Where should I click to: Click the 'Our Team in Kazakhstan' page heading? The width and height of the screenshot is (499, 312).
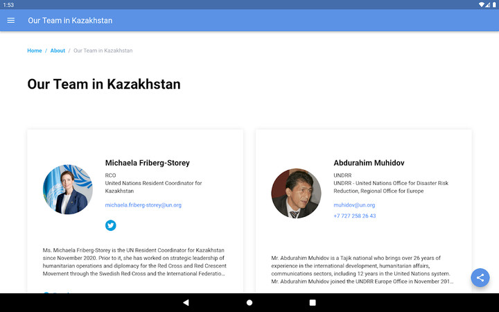coord(104,85)
